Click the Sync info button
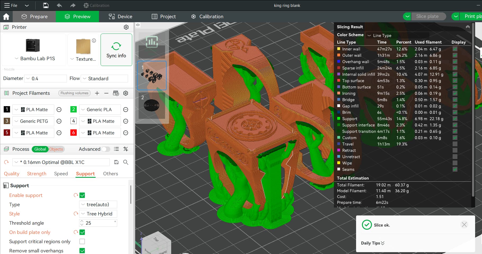 116,50
